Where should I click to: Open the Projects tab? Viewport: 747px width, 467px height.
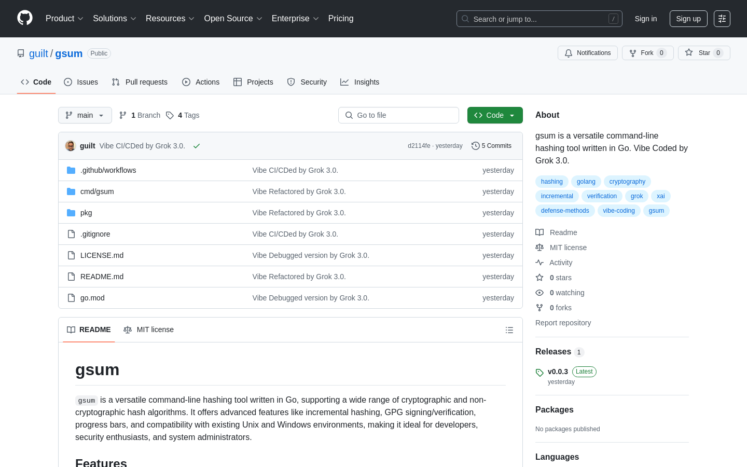253,82
